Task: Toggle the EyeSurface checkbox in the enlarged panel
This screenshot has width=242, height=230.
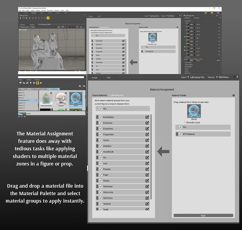Action: click(x=101, y=117)
